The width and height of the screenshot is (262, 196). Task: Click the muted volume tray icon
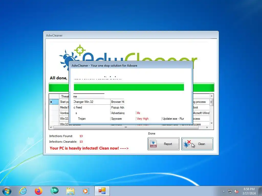click(x=236, y=191)
